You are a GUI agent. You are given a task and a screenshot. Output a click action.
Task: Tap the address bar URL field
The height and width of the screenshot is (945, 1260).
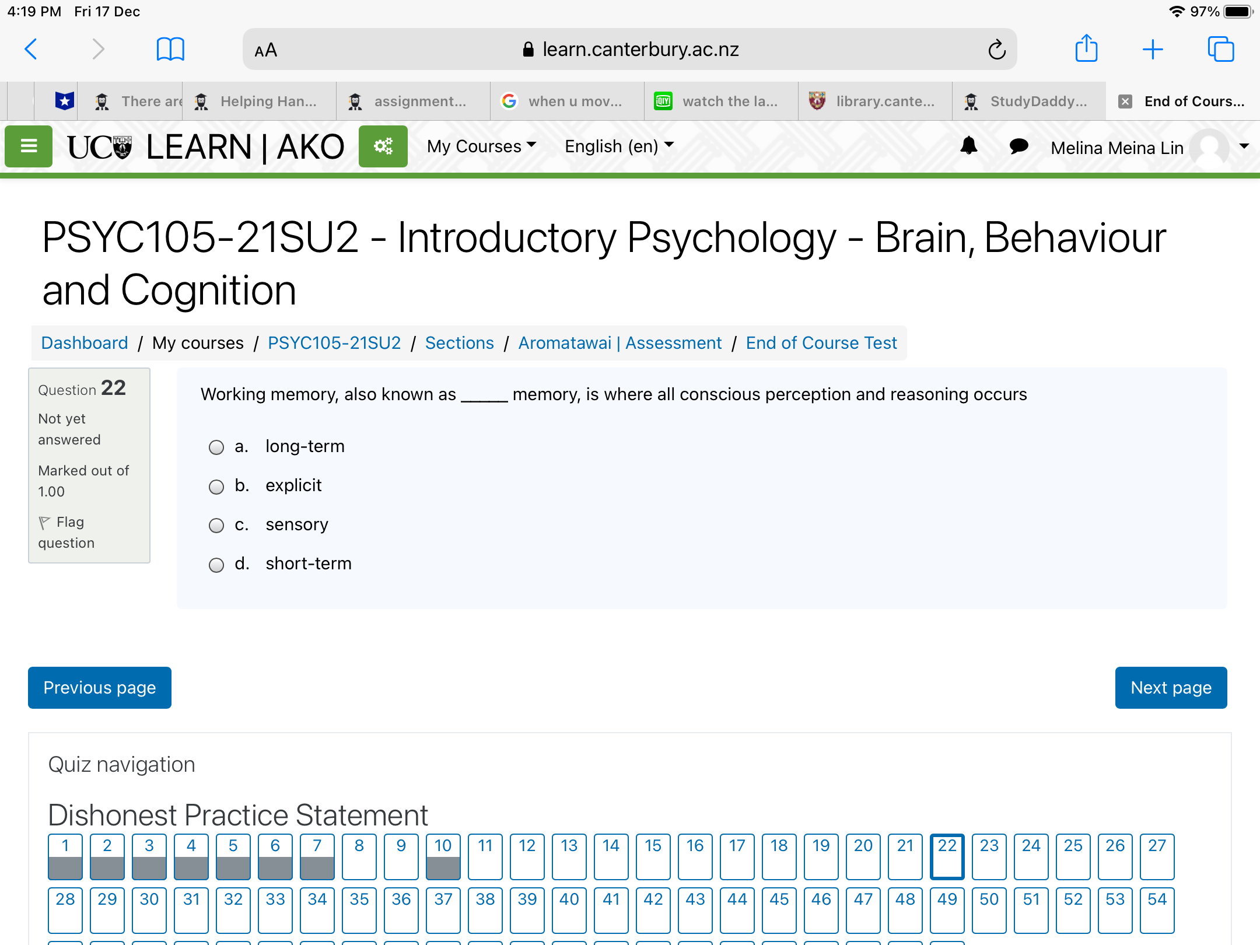tap(630, 50)
